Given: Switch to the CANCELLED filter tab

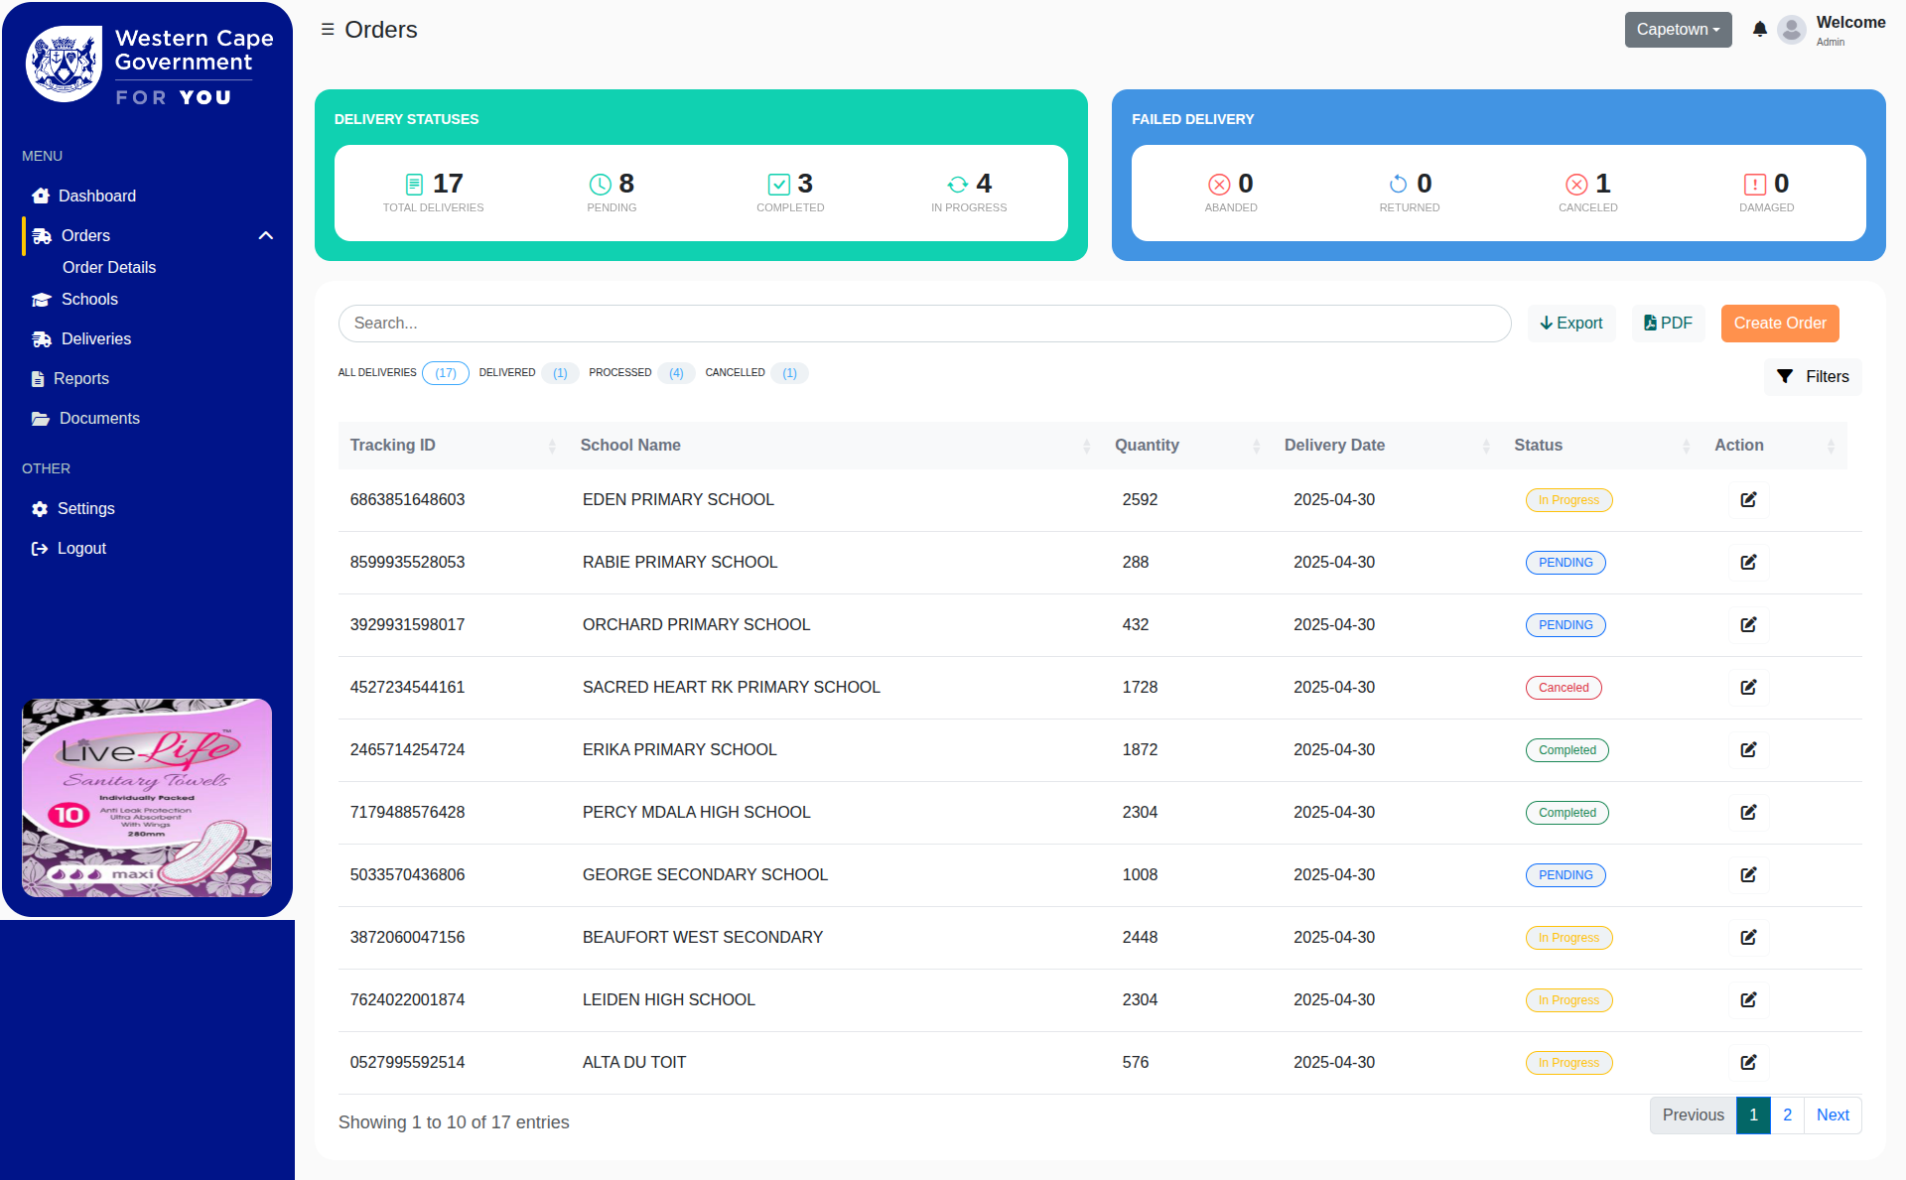Looking at the screenshot, I should coord(735,372).
